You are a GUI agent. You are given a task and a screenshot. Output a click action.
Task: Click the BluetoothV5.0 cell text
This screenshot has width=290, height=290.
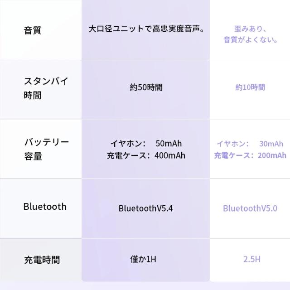point(250,208)
